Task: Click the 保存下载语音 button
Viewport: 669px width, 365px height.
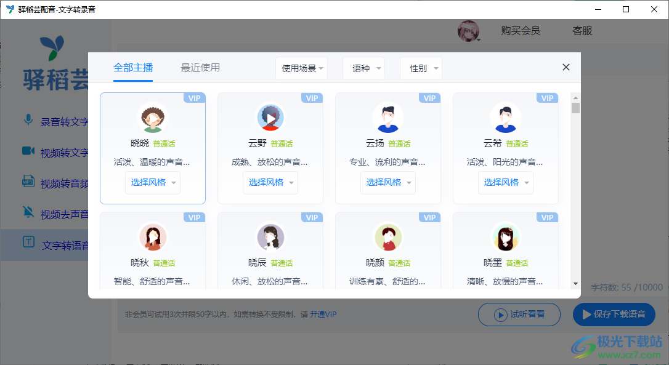Action: tap(614, 314)
